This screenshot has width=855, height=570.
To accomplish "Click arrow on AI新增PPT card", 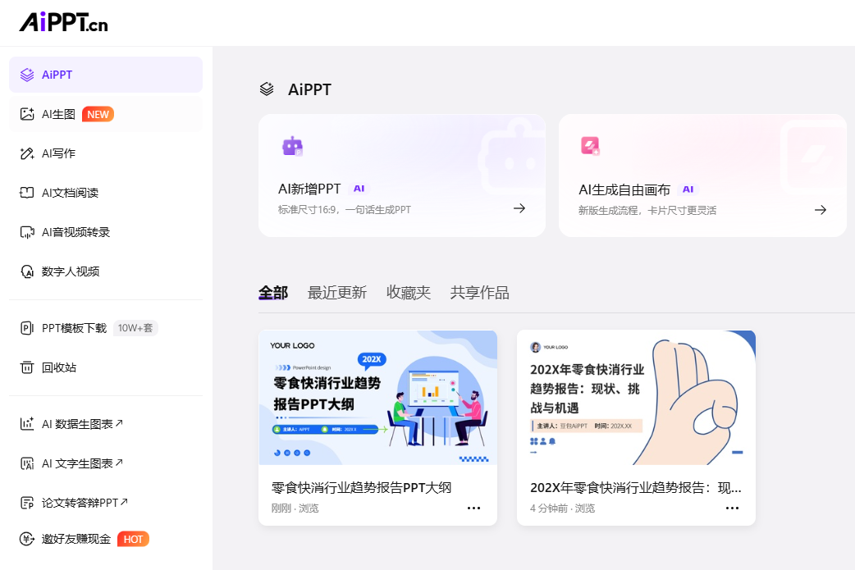I will point(519,208).
